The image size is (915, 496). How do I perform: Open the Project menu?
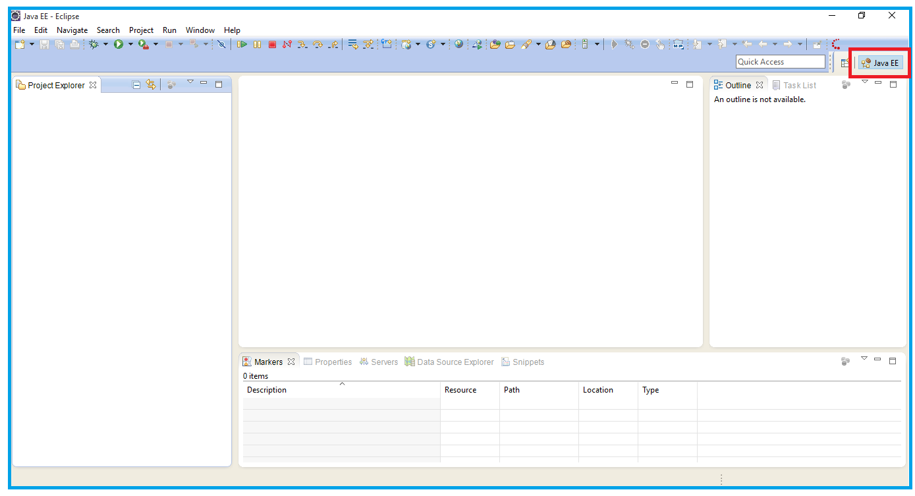click(141, 30)
